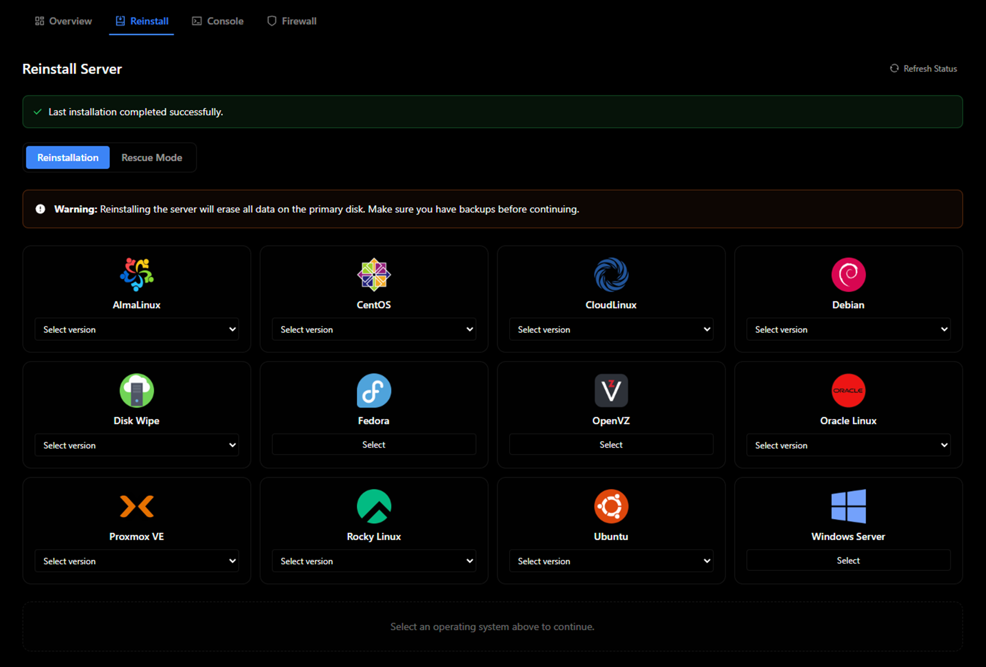Click Select under OpenVZ
Image resolution: width=986 pixels, height=667 pixels.
coord(611,444)
